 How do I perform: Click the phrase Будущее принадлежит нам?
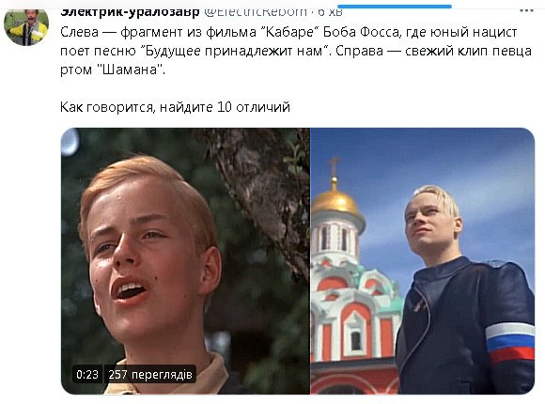[235, 51]
